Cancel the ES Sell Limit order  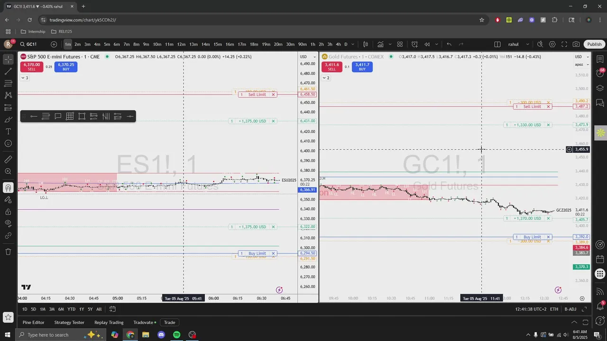pos(273,95)
